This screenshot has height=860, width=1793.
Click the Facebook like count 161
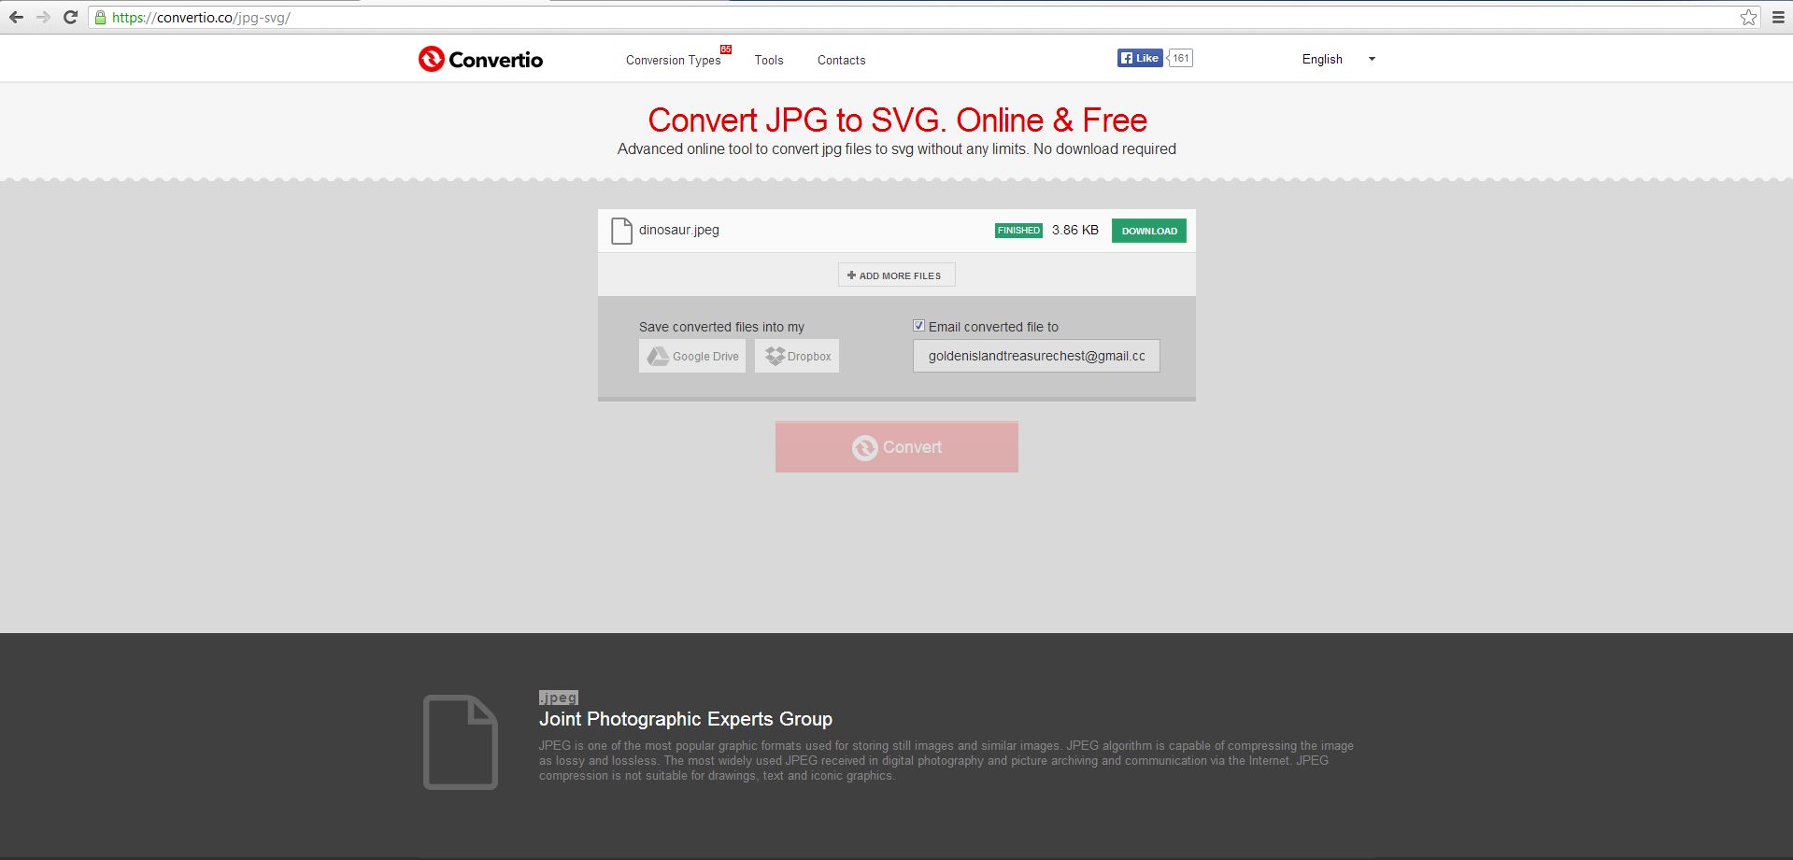pyautogui.click(x=1180, y=58)
